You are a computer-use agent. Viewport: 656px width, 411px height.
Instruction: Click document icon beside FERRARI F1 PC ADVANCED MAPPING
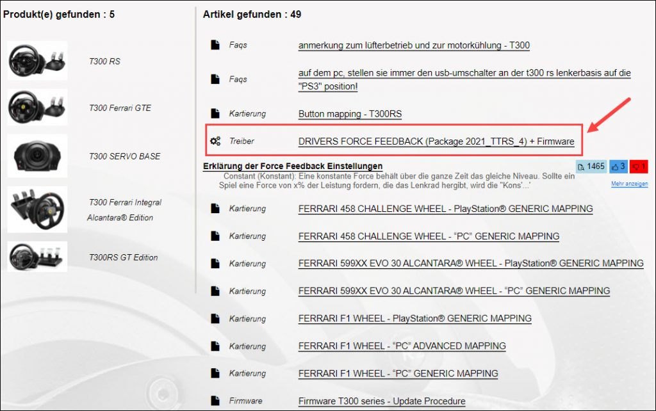(x=215, y=346)
